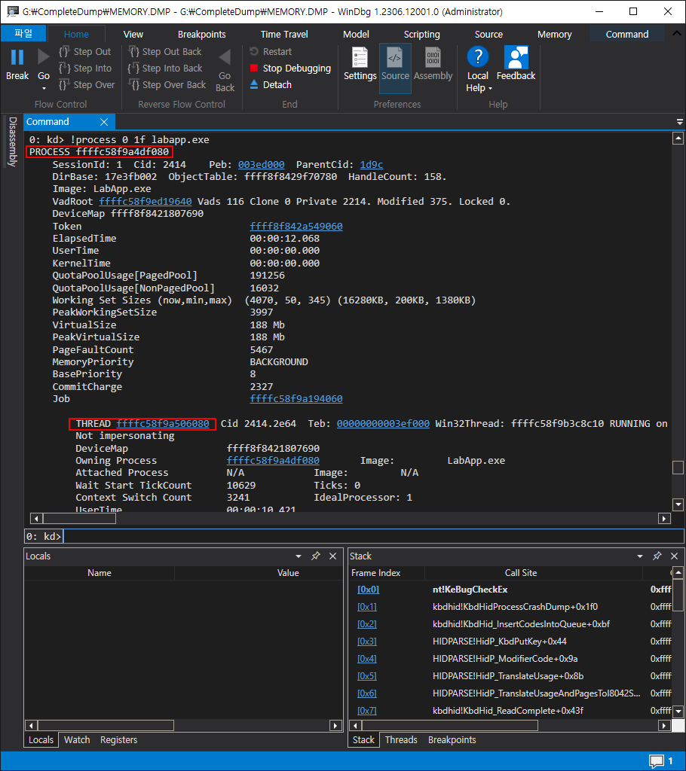Close the Stack panel

point(674,556)
